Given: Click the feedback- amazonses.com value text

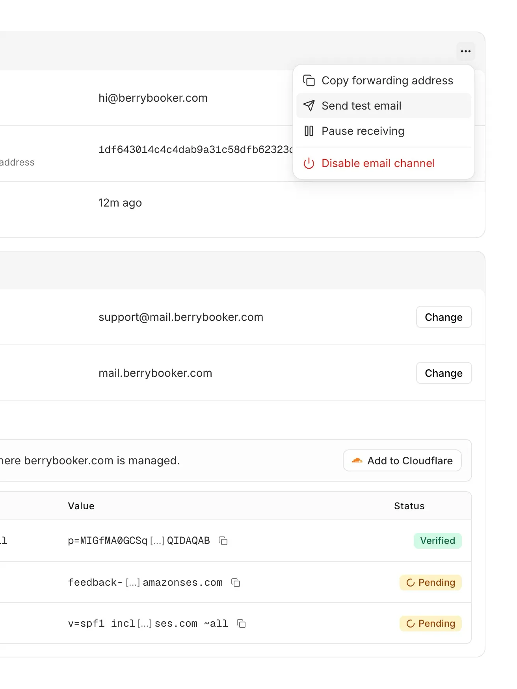Looking at the screenshot, I should tap(145, 583).
